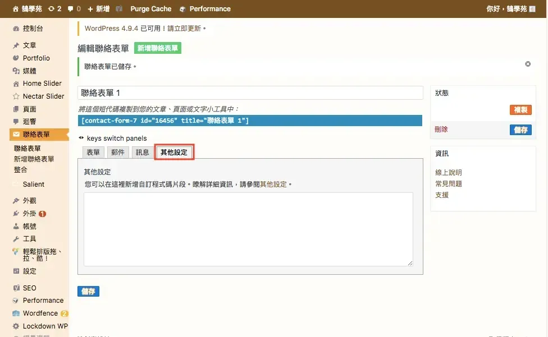Click 你好，鵠學苑 account greeting
The height and width of the screenshot is (337, 548).
pyautogui.click(x=506, y=9)
